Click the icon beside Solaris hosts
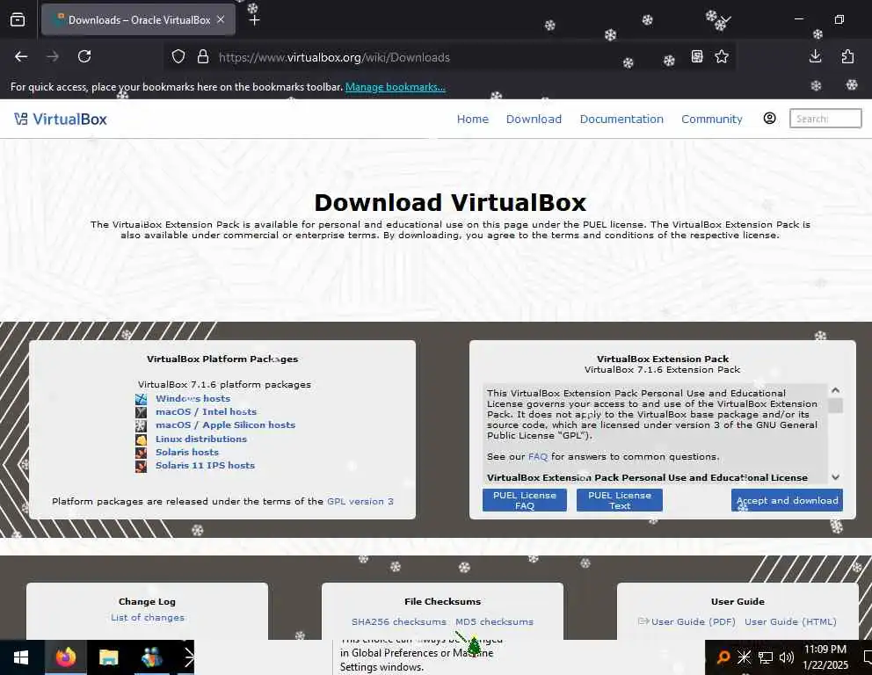Screen dimensions: 872x675 [x=142, y=453]
